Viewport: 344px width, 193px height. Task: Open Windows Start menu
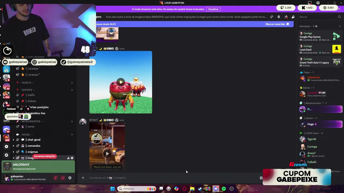click(x=113, y=189)
